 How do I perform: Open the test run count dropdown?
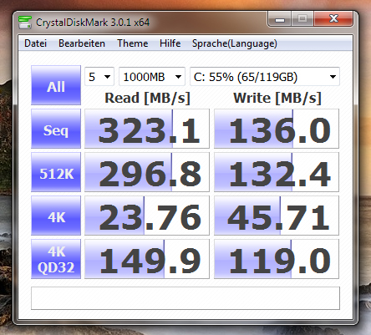tap(99, 77)
